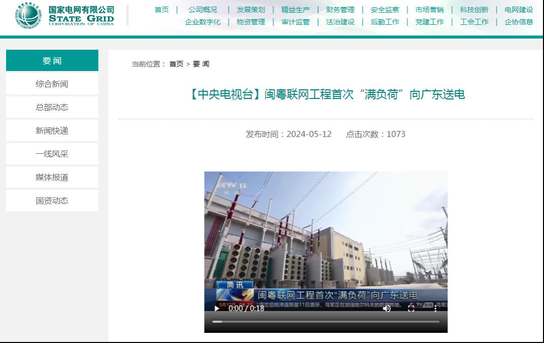Mute the video volume speaker icon
Image resolution: width=544 pixels, height=343 pixels.
(x=387, y=308)
